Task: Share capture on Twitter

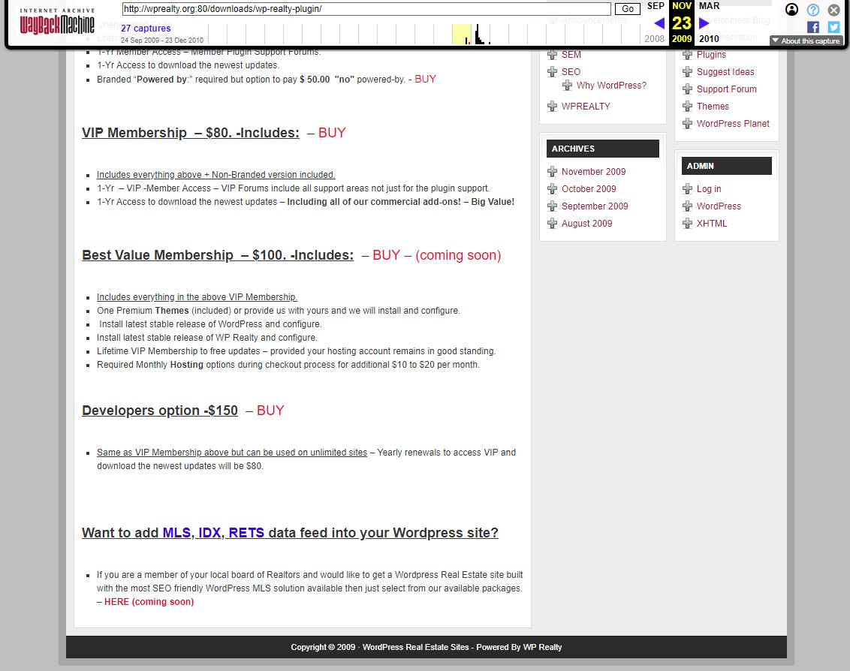Action: pos(833,27)
